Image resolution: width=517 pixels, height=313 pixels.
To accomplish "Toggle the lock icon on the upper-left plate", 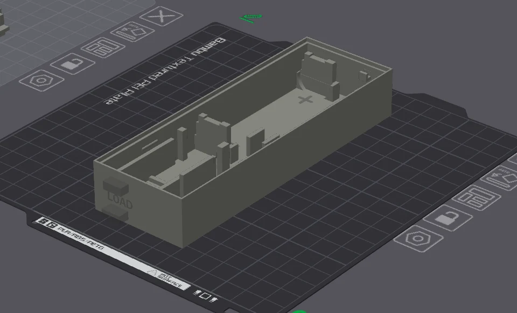I will [71, 65].
